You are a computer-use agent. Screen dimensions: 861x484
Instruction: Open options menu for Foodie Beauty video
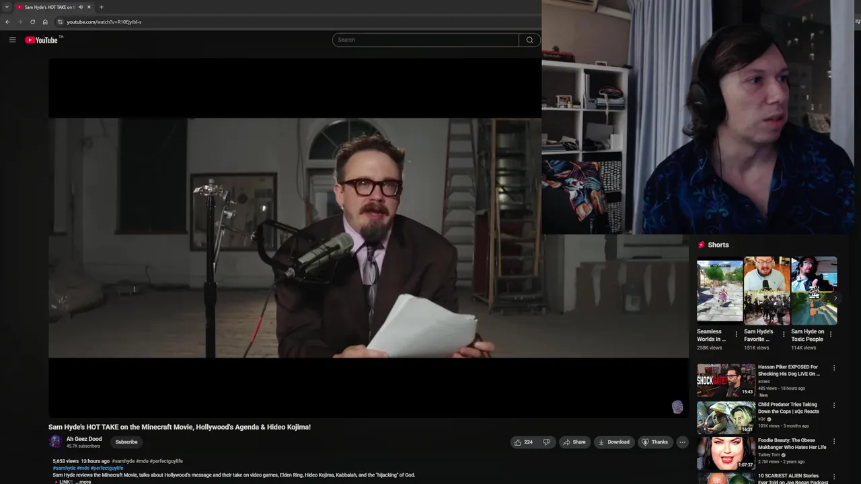point(834,442)
